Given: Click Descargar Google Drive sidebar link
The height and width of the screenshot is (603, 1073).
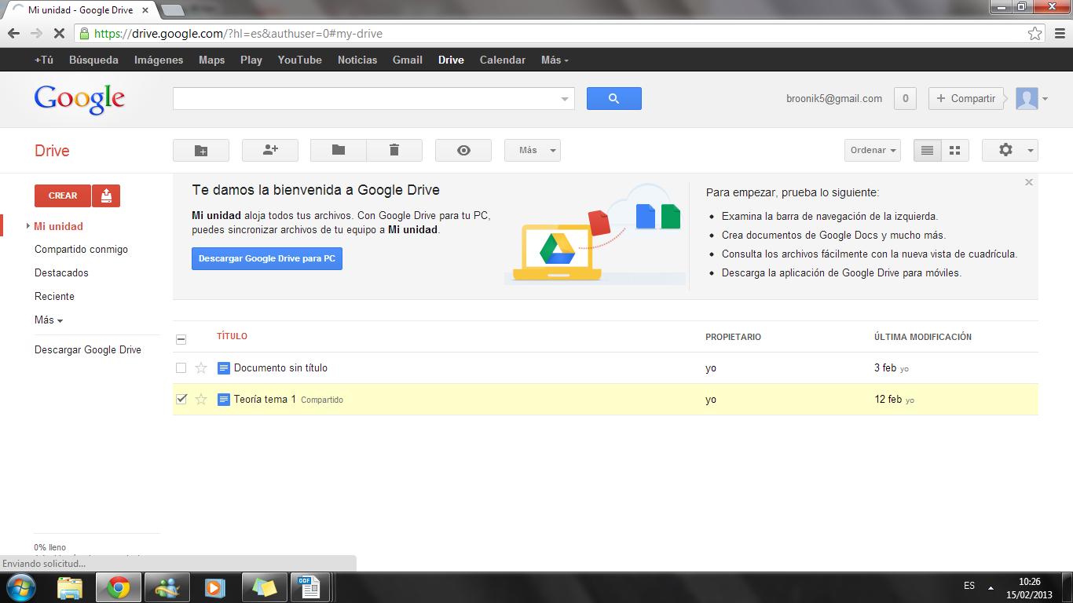Looking at the screenshot, I should tap(88, 349).
